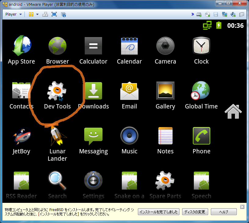Open the Downloads app

coord(93,91)
